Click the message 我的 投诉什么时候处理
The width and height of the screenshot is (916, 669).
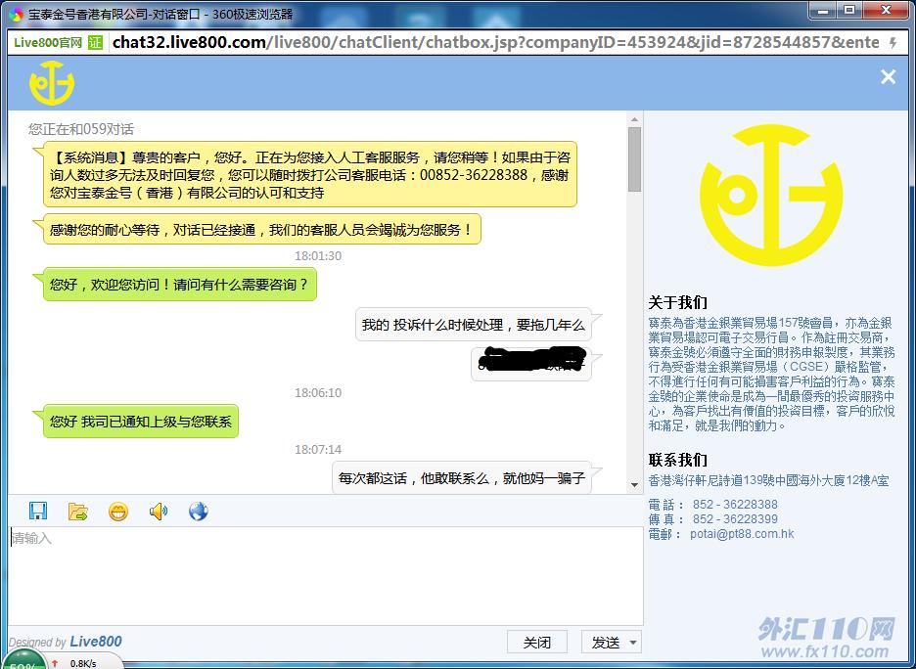click(474, 325)
